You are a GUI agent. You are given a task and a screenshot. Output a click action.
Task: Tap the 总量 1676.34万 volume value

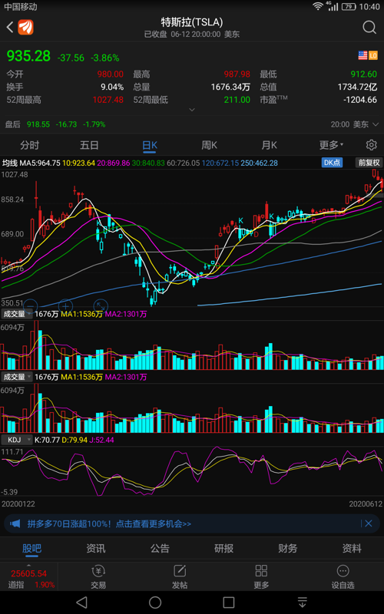[x=230, y=87]
